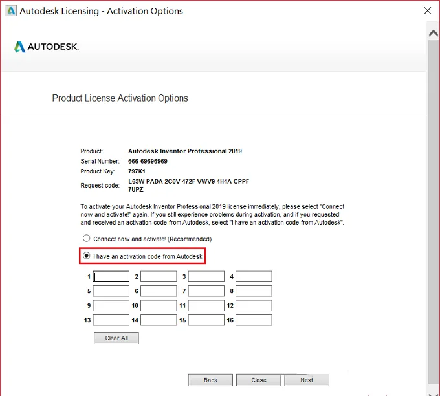Click activation code field 7
Image resolution: width=440 pixels, height=396 pixels.
[x=206, y=291]
